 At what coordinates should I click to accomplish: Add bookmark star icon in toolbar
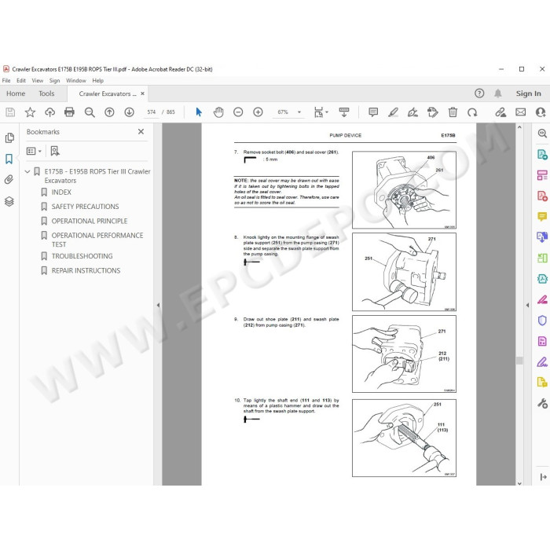tap(30, 112)
